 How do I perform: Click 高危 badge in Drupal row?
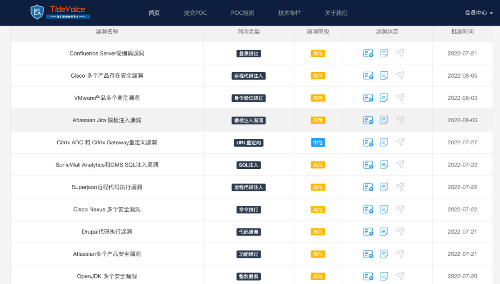click(318, 232)
